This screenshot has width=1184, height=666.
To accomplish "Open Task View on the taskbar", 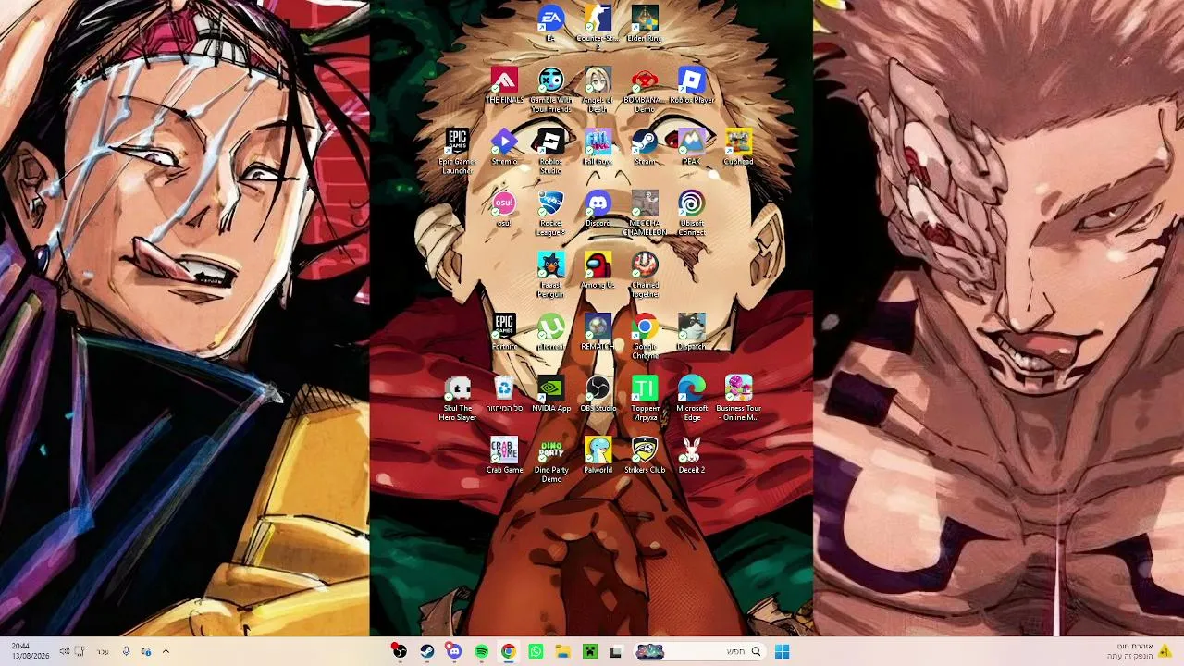I will pyautogui.click(x=616, y=651).
